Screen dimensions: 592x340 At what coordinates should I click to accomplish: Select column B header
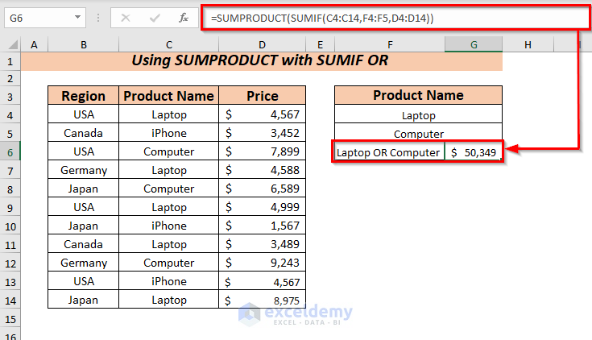point(84,45)
